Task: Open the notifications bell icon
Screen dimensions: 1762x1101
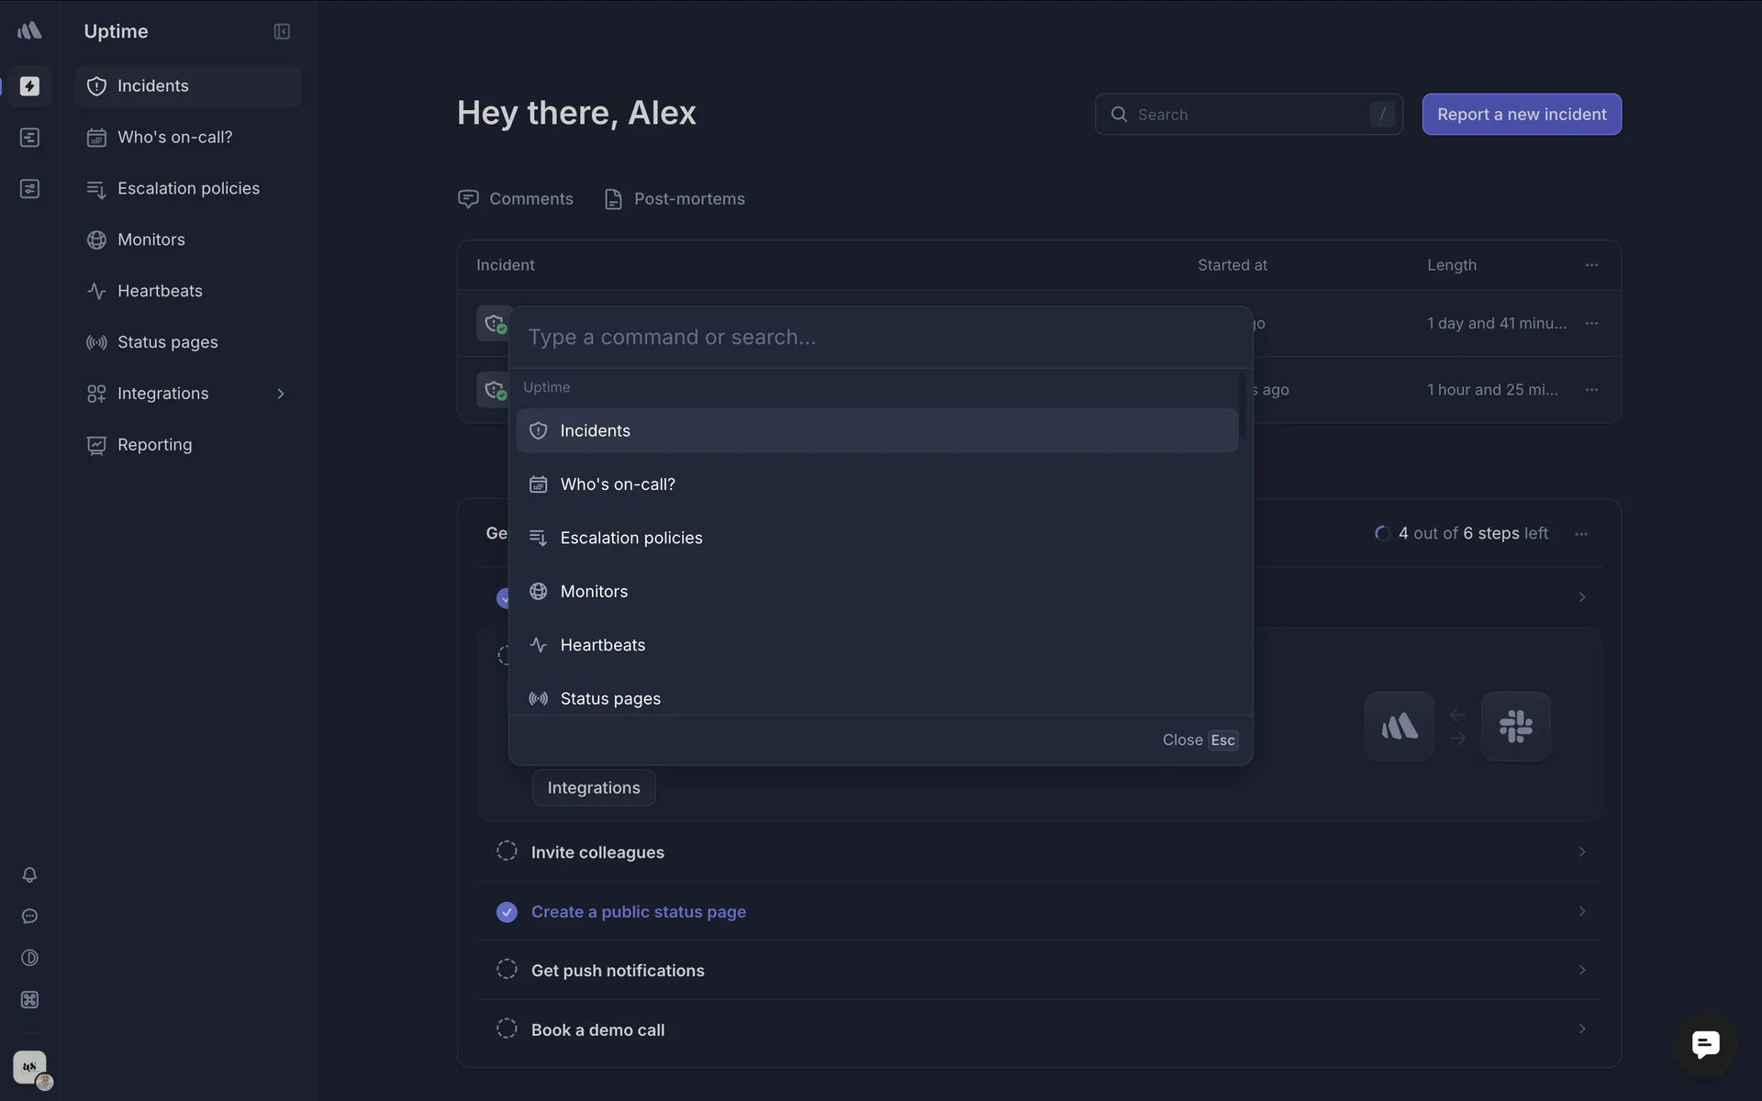Action: 29,874
